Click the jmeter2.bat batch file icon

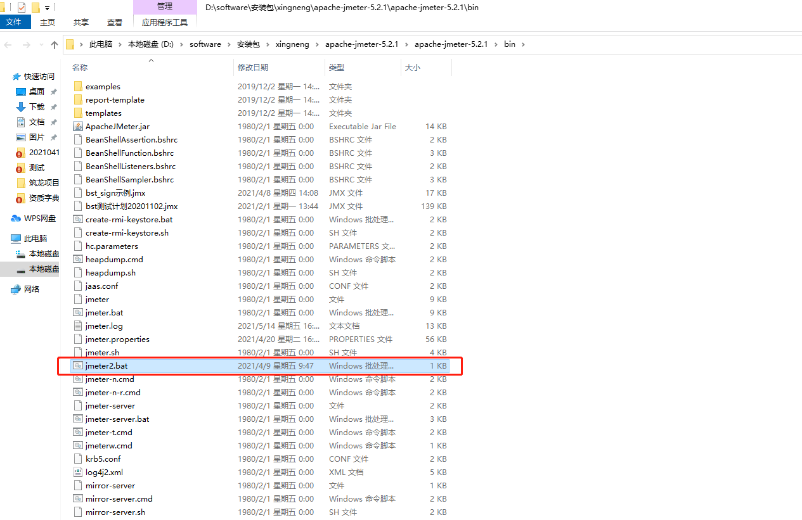click(79, 365)
